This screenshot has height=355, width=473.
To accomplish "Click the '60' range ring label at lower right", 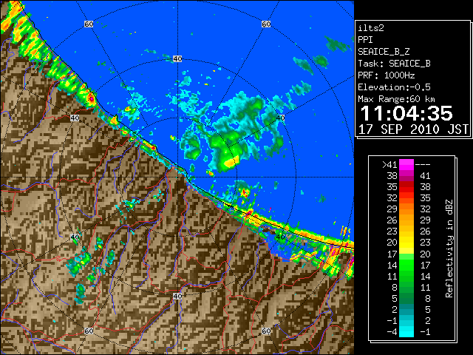I will coord(266,331).
